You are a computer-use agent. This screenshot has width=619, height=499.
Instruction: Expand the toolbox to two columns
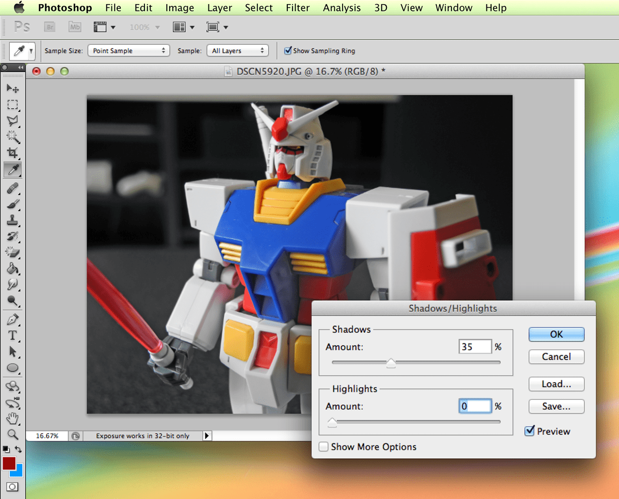pyautogui.click(x=21, y=67)
